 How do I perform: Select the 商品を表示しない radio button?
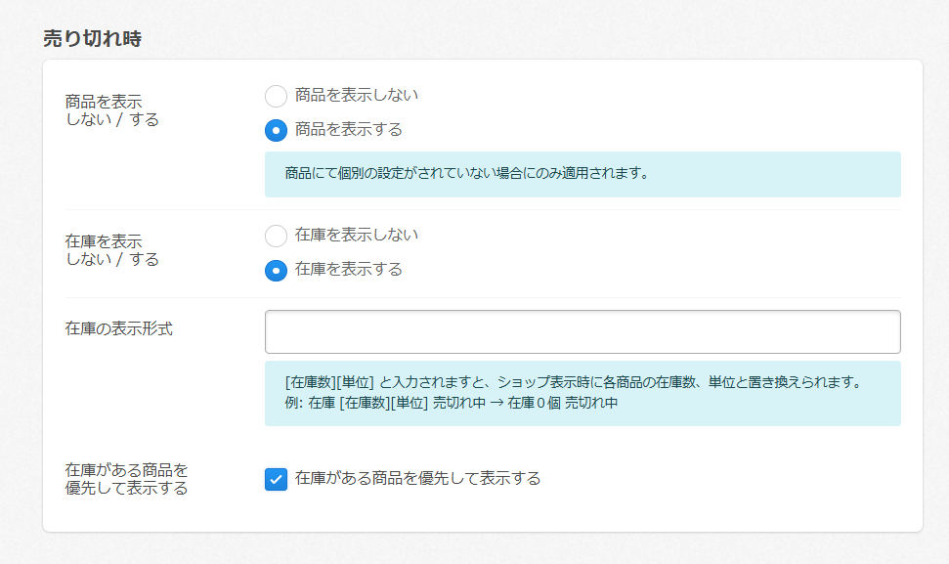pos(277,96)
